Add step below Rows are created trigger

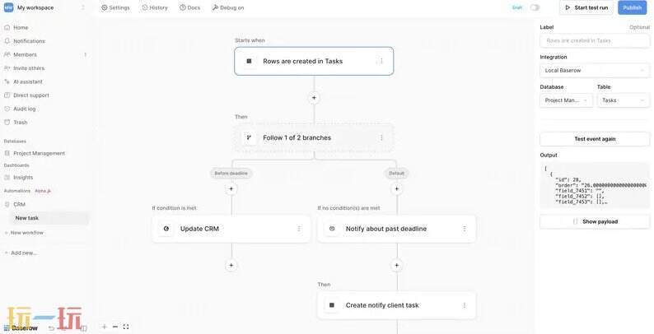(x=314, y=98)
